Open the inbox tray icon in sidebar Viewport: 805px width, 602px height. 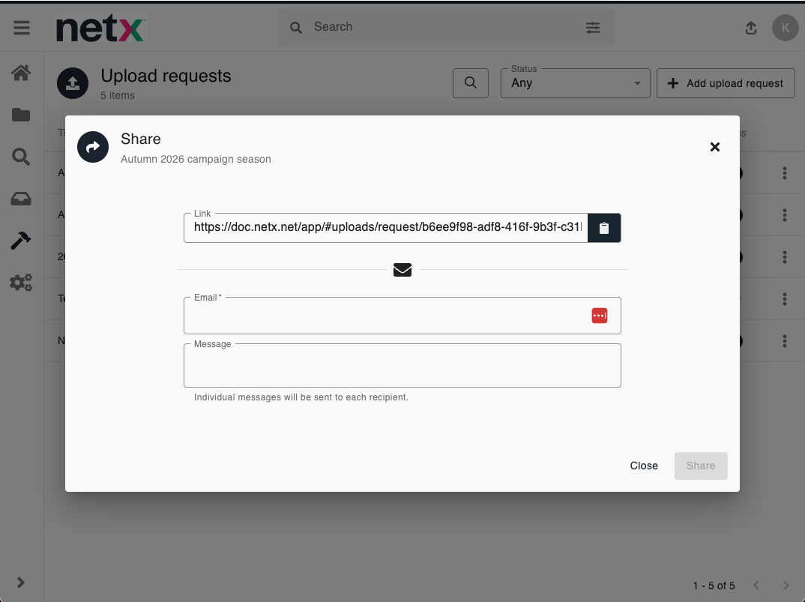[21, 199]
